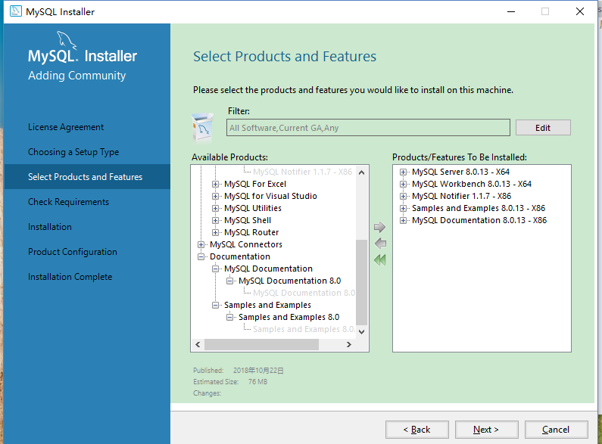602x444 pixels.
Task: Select MySQL Documentation 8.0.13 - X86 entry
Action: 479,220
